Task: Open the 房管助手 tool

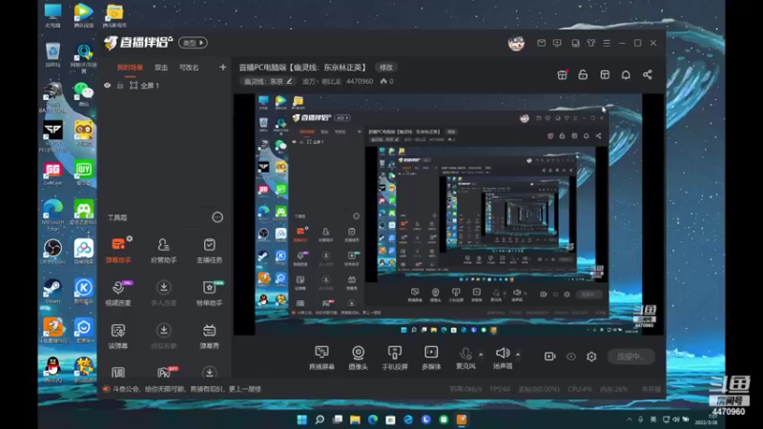Action: [163, 250]
